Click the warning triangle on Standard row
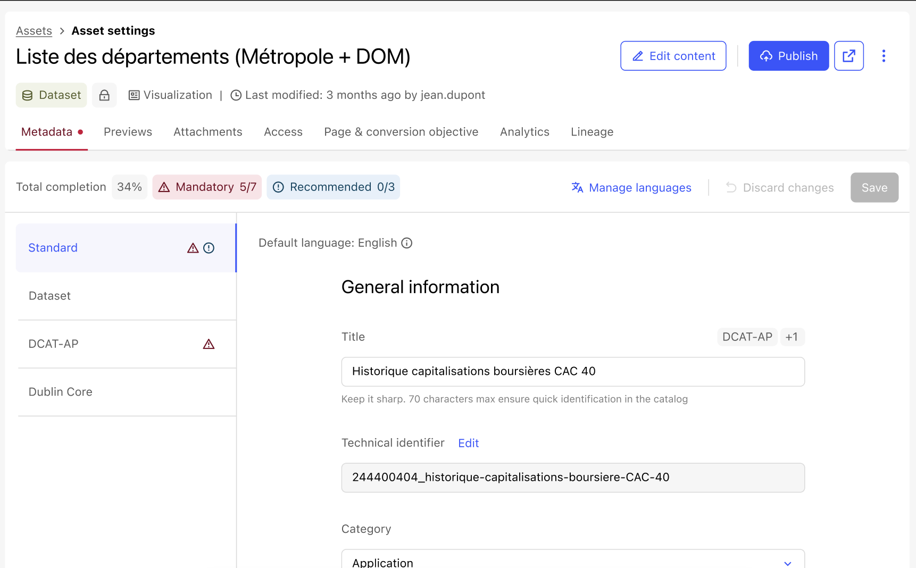916x568 pixels. tap(193, 248)
